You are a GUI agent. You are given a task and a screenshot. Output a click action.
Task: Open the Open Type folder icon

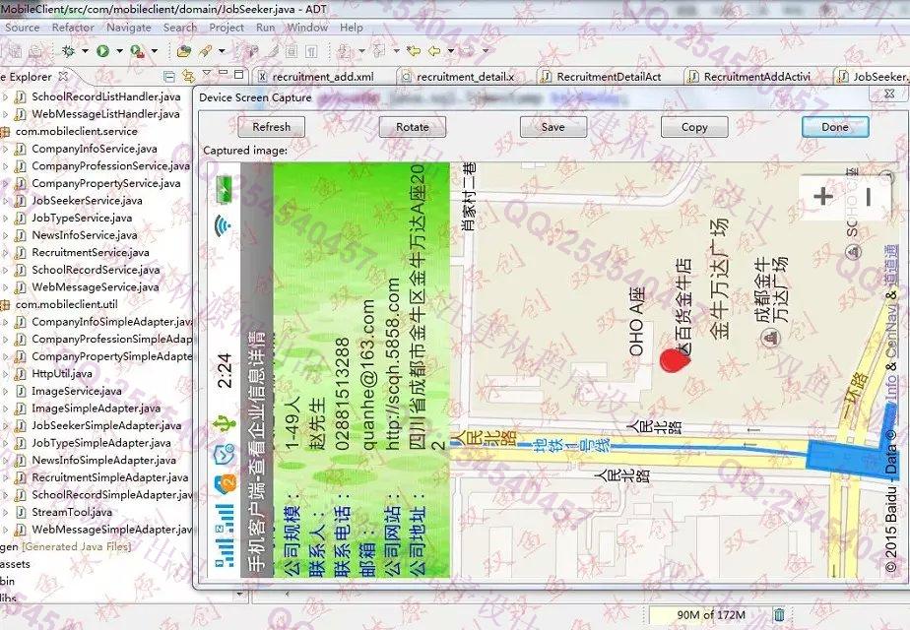pyautogui.click(x=184, y=51)
